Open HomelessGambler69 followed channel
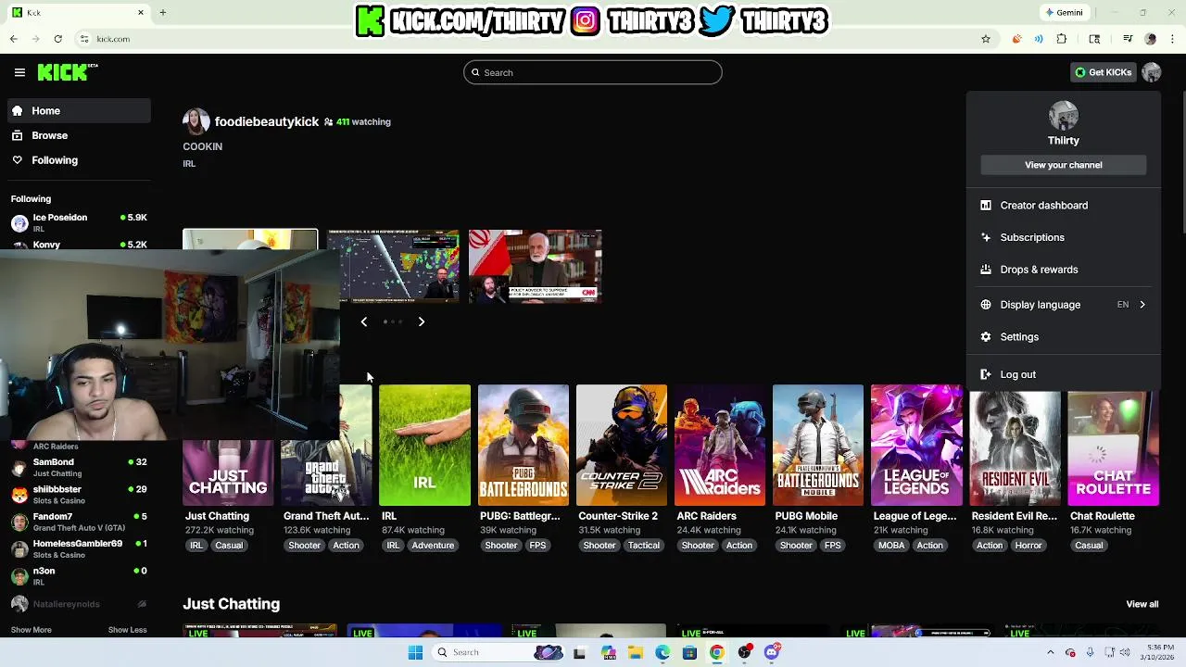The width and height of the screenshot is (1186, 667). (79, 548)
